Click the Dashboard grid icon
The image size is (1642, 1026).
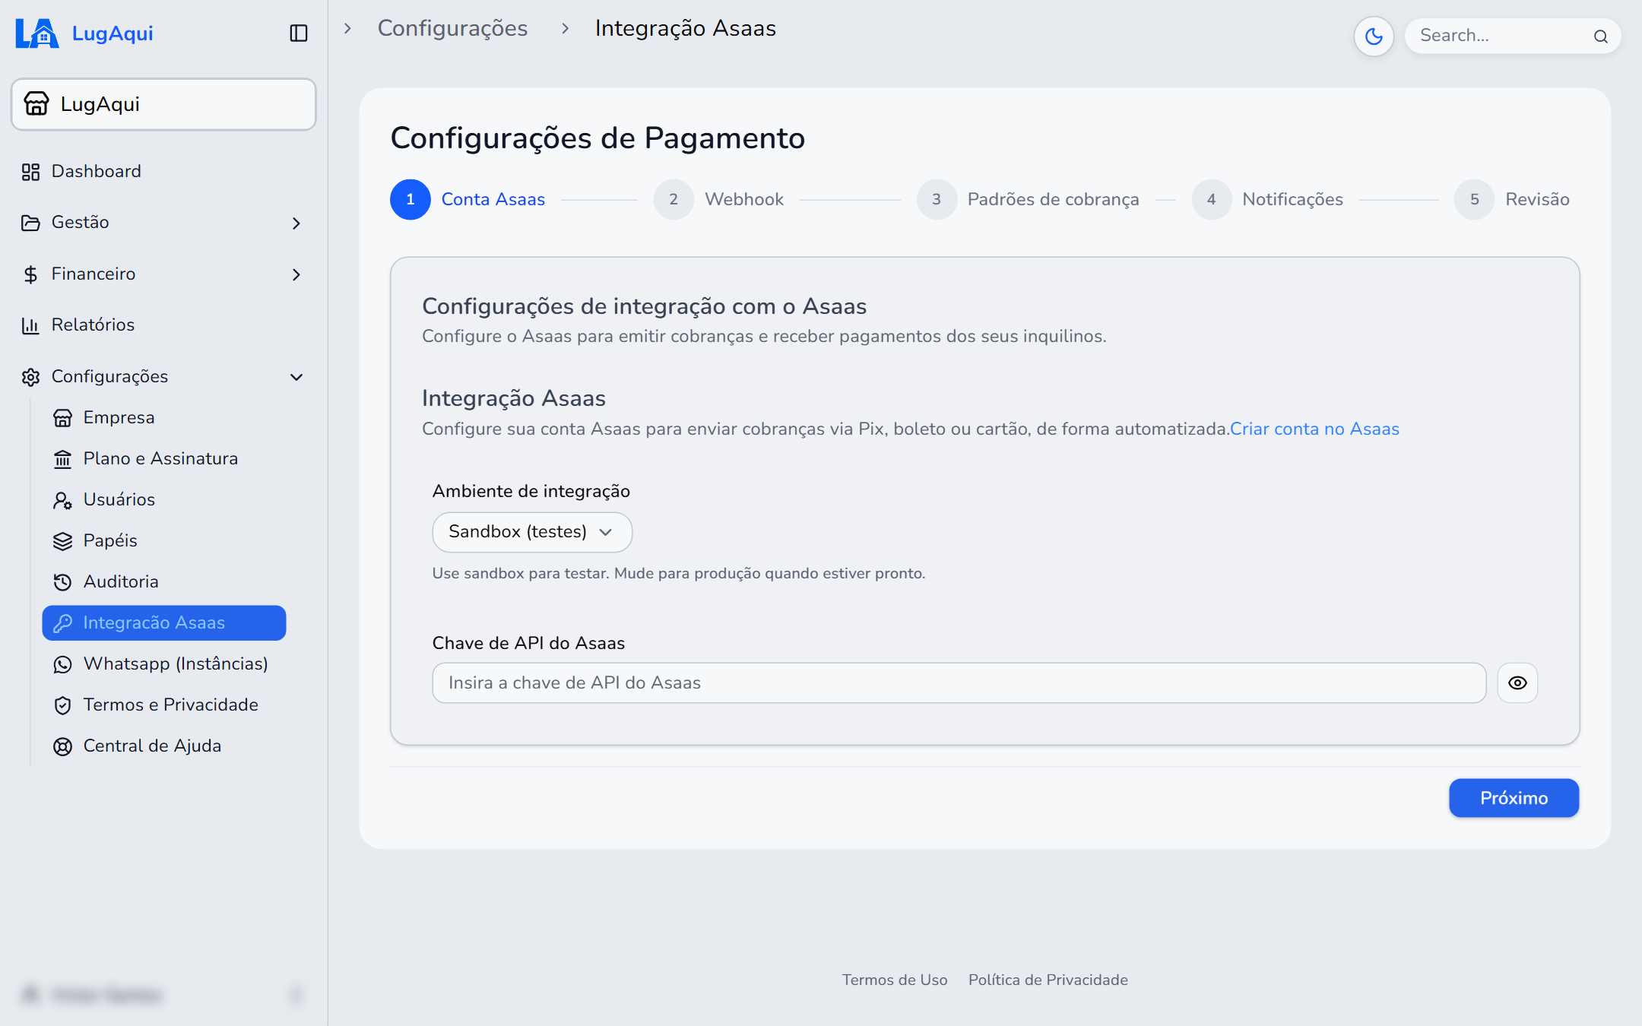(30, 172)
